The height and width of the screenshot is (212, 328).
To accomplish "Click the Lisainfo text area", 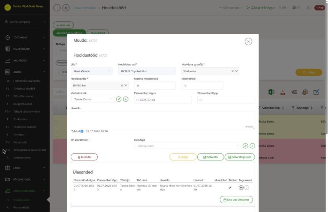I will coord(163,120).
